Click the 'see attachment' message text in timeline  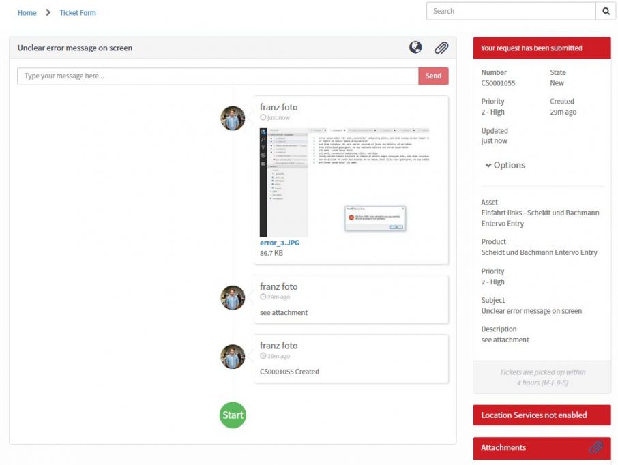coord(284,312)
